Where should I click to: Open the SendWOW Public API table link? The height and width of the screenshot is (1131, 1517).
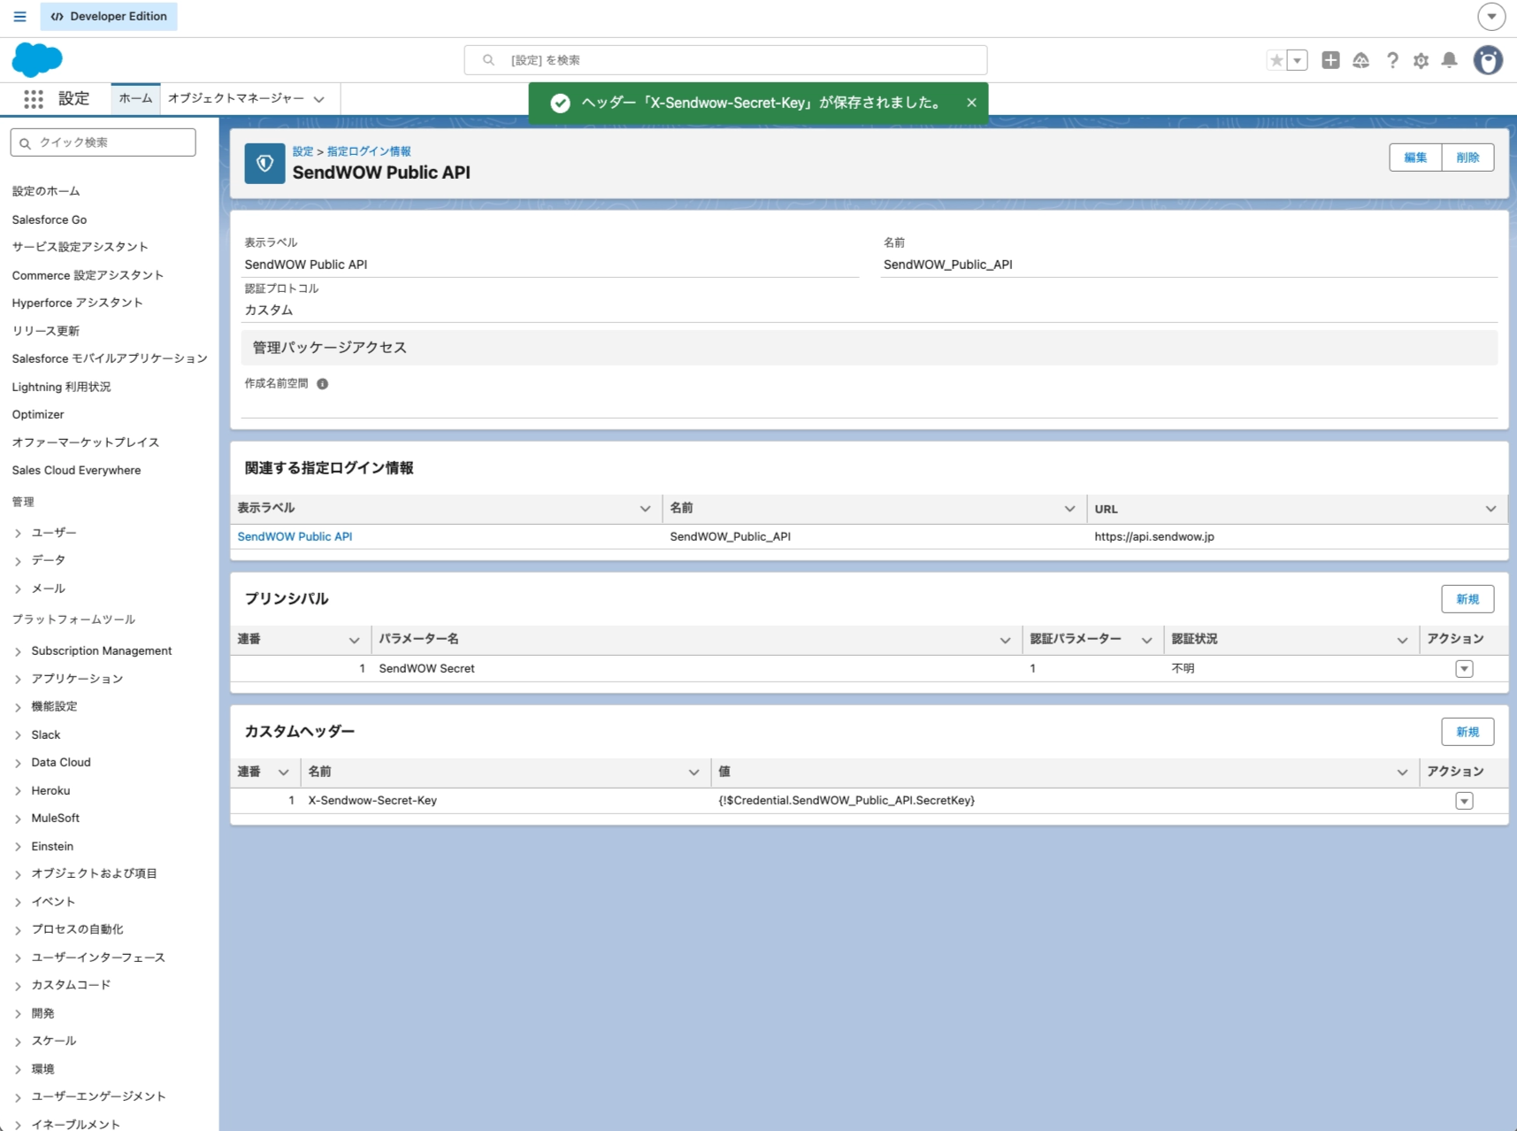[295, 536]
